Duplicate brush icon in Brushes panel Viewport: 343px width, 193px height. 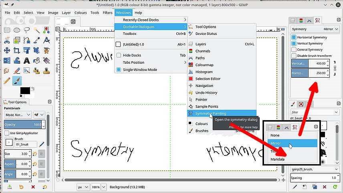pyautogui.click(x=315, y=187)
